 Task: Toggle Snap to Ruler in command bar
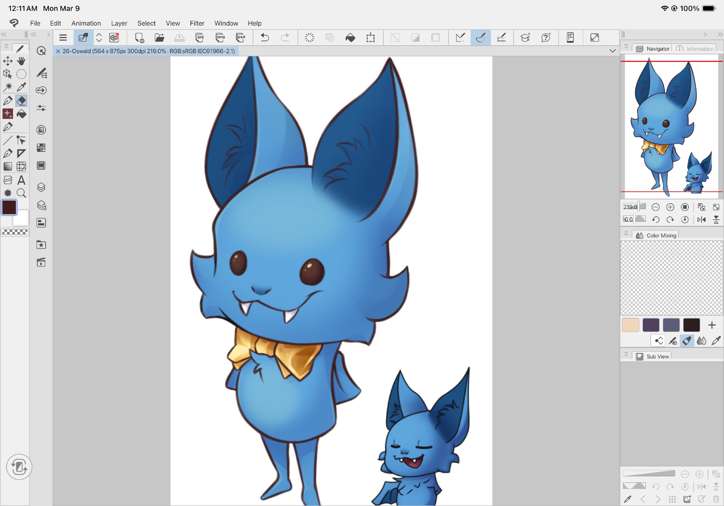pos(460,38)
